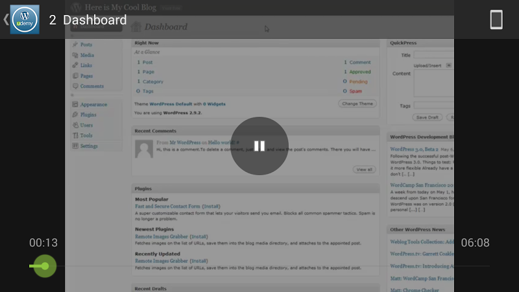Open Tools in the video's sidebar
Viewport: 519px width, 292px height.
tap(86, 136)
